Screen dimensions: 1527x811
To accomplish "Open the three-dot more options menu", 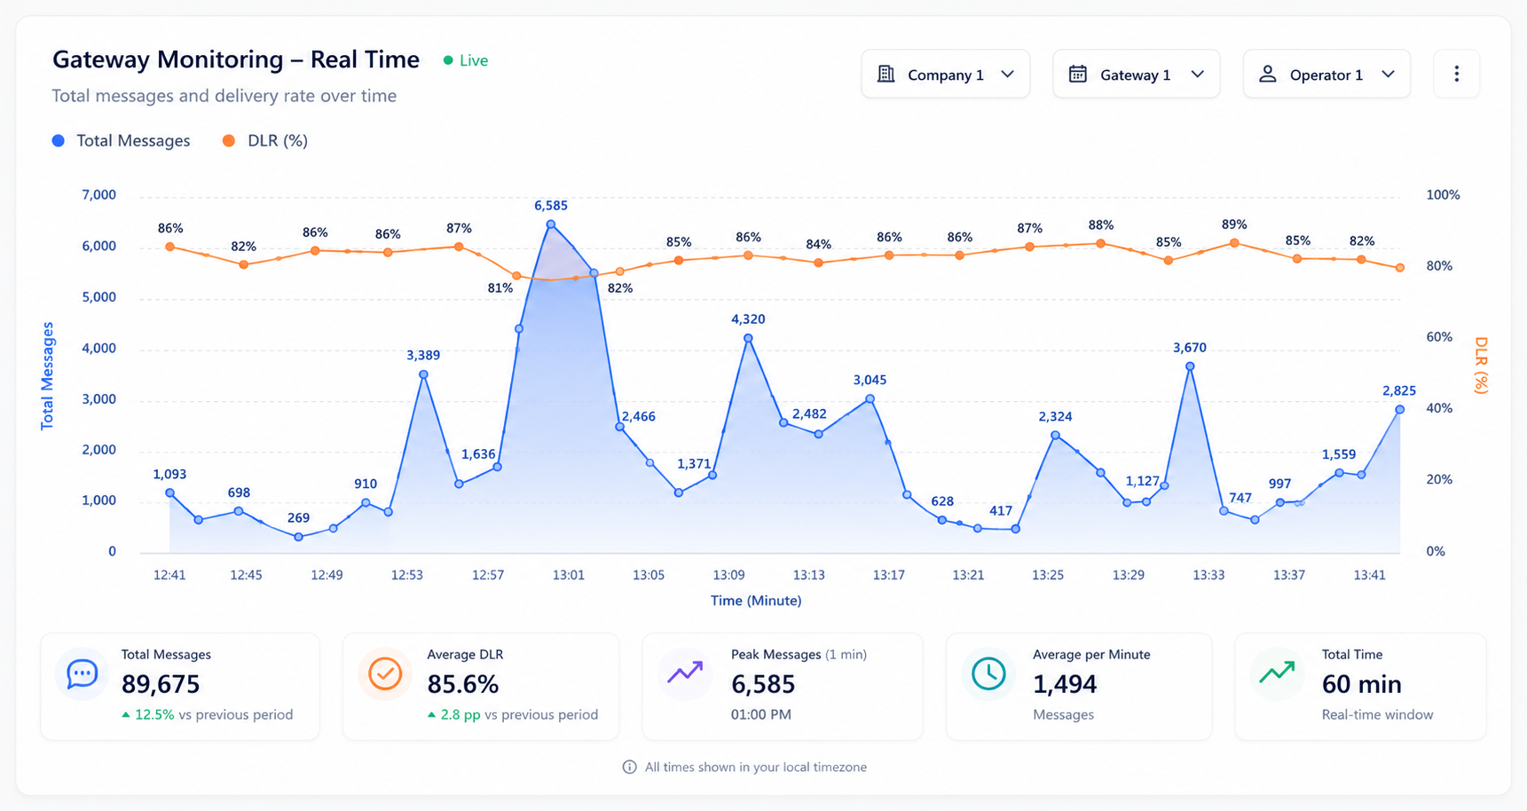I will pyautogui.click(x=1456, y=74).
